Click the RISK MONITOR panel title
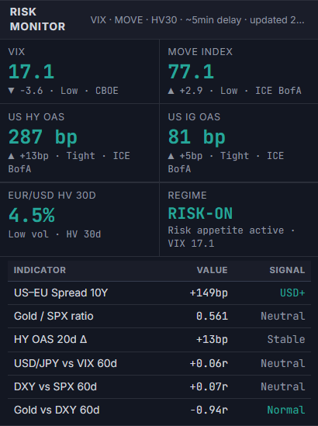Image resolution: width=318 pixels, height=426 pixels. 37,19
